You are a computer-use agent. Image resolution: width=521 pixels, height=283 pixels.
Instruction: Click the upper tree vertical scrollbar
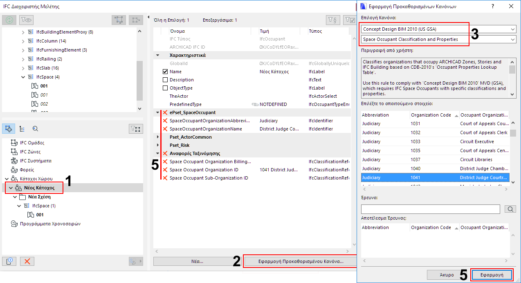(139, 81)
